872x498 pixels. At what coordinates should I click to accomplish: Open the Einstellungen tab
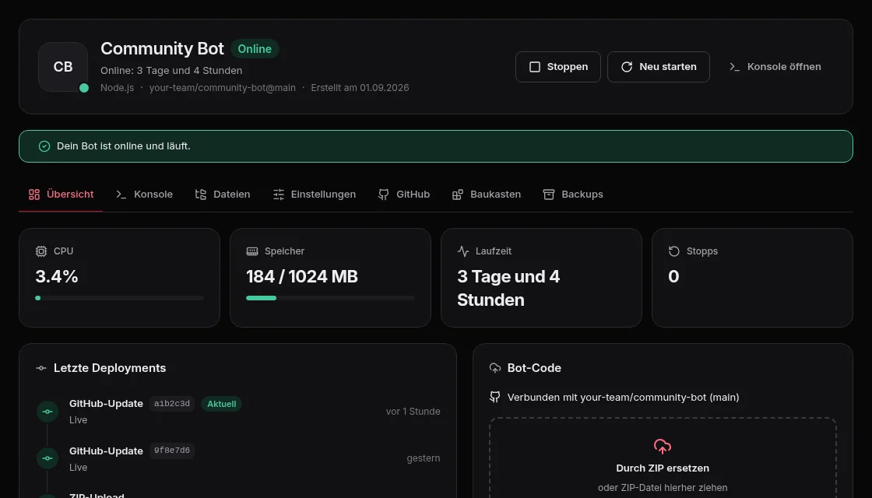tap(315, 195)
